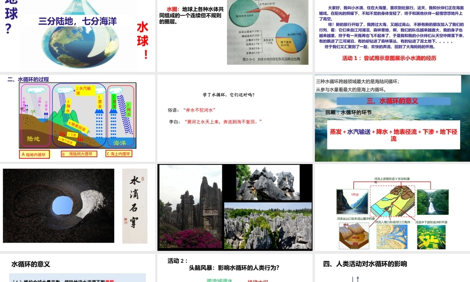Open the stone forest photos slide thumbnail

[x=235, y=207]
